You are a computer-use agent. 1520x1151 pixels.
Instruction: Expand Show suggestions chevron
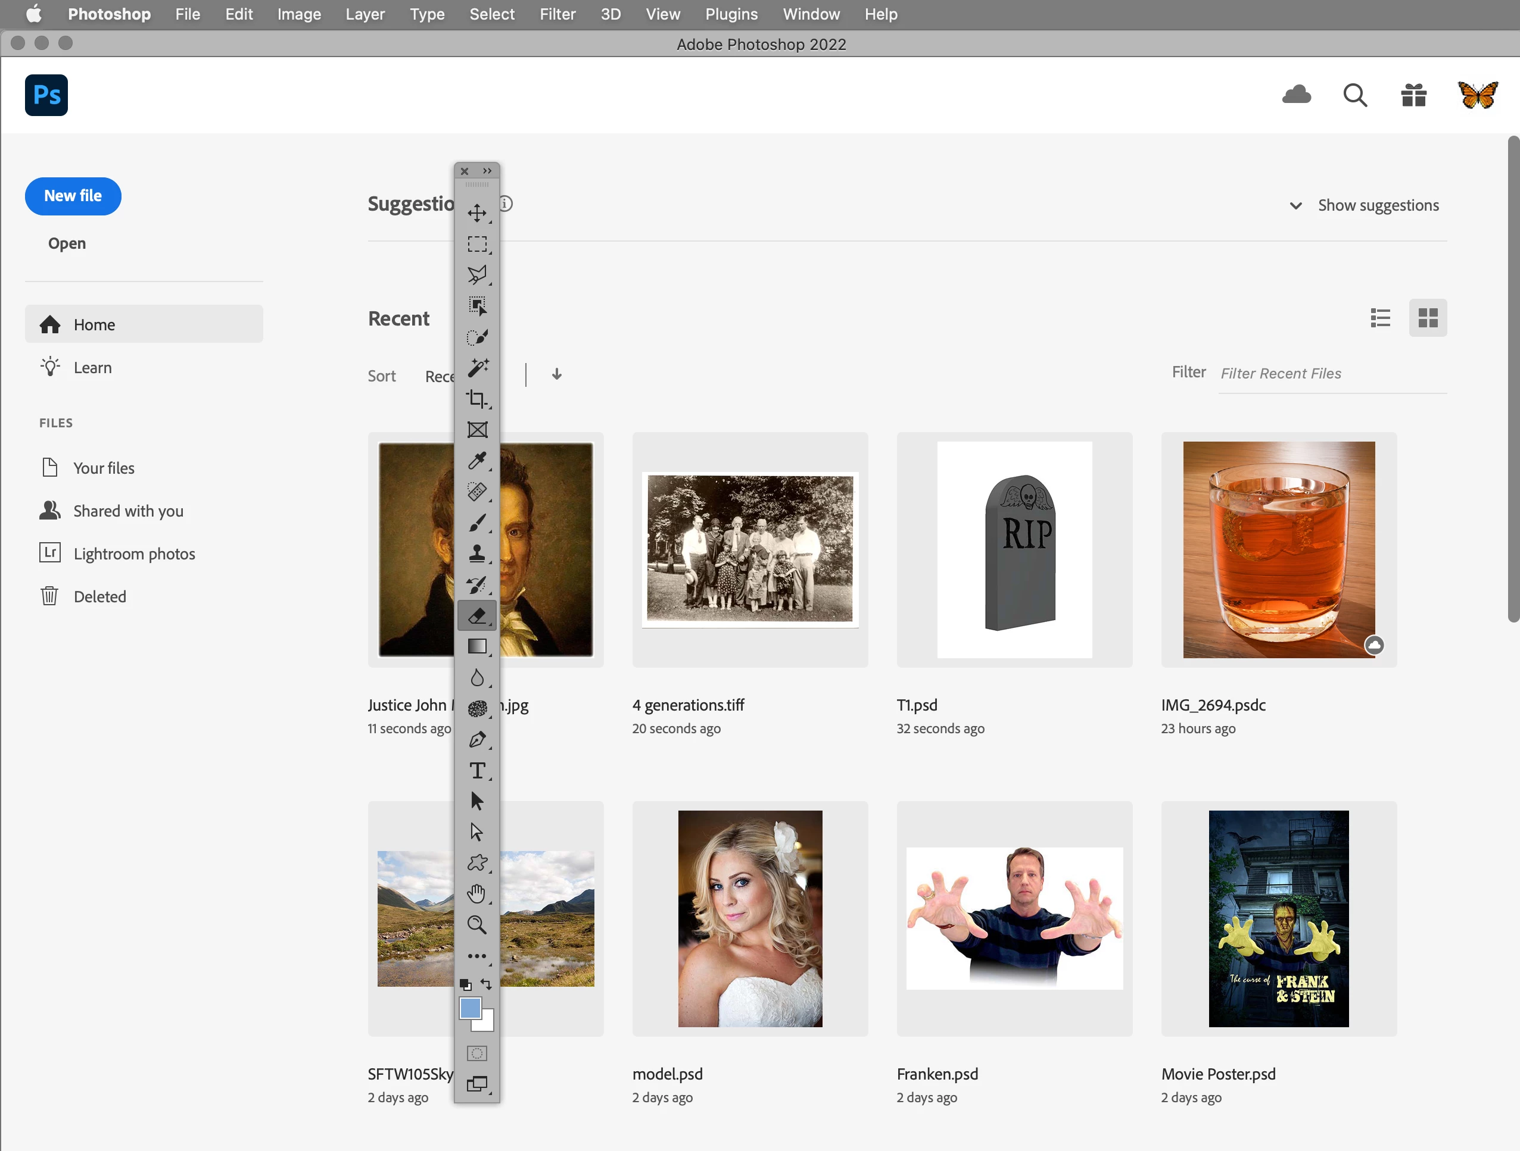click(1295, 205)
